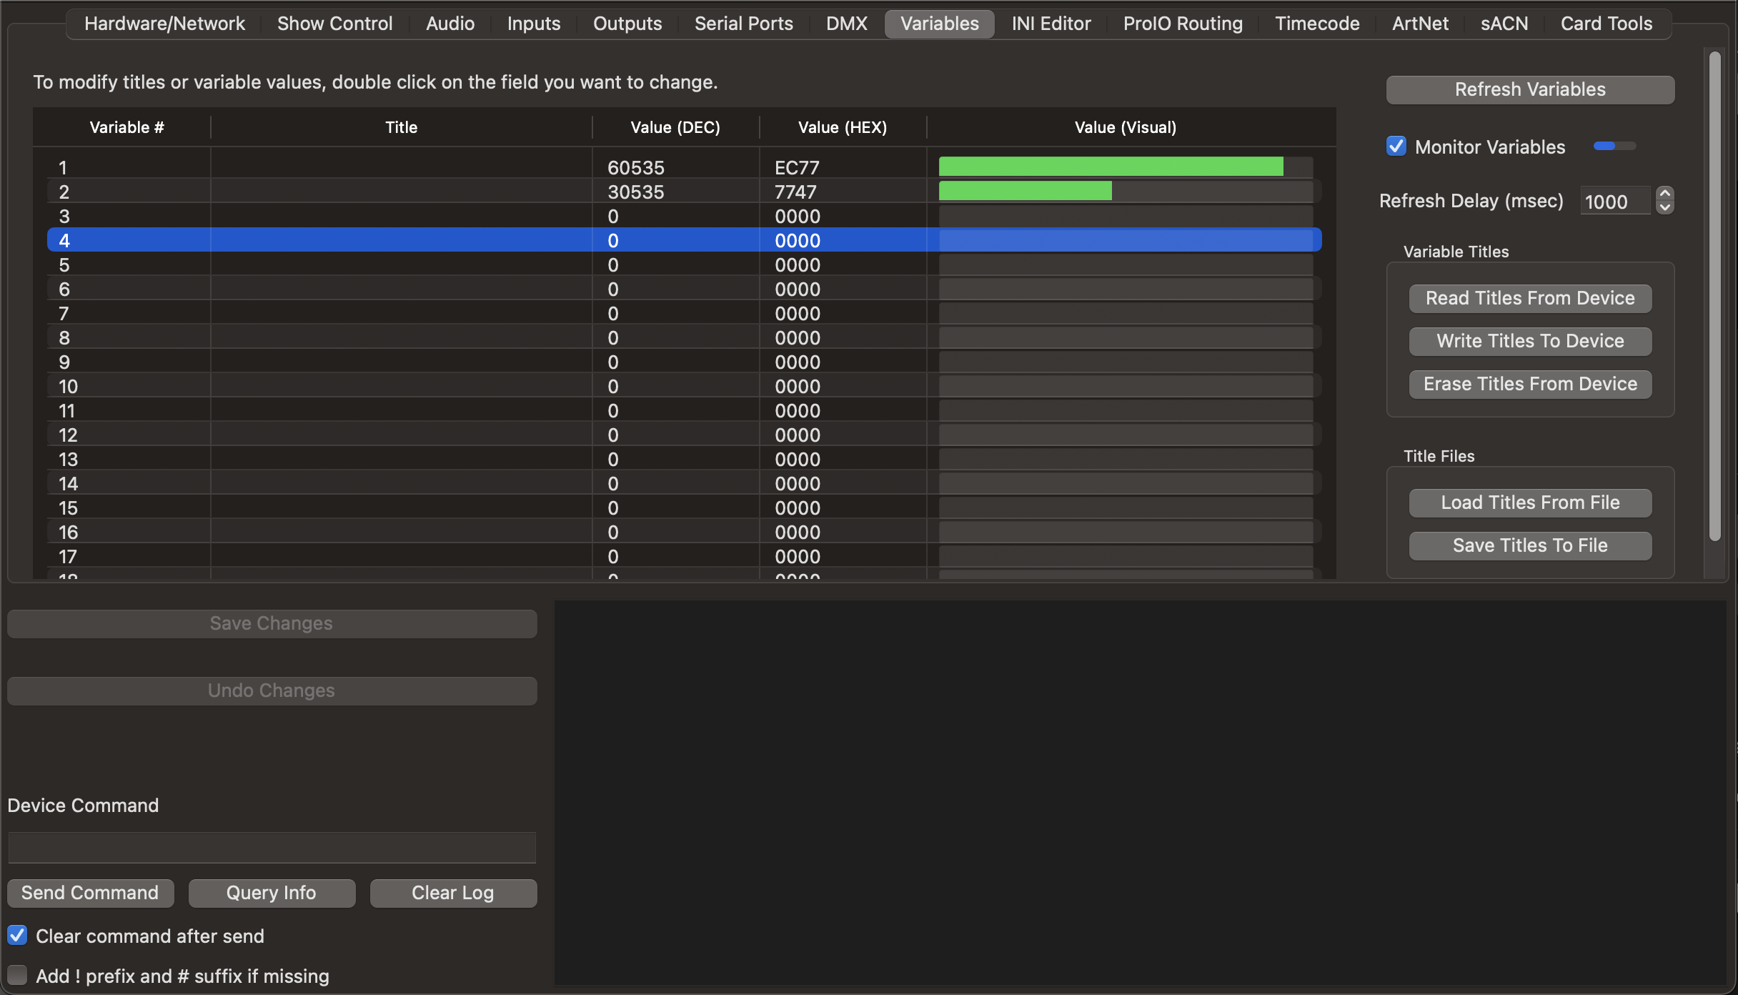Select variable row 10

click(684, 386)
